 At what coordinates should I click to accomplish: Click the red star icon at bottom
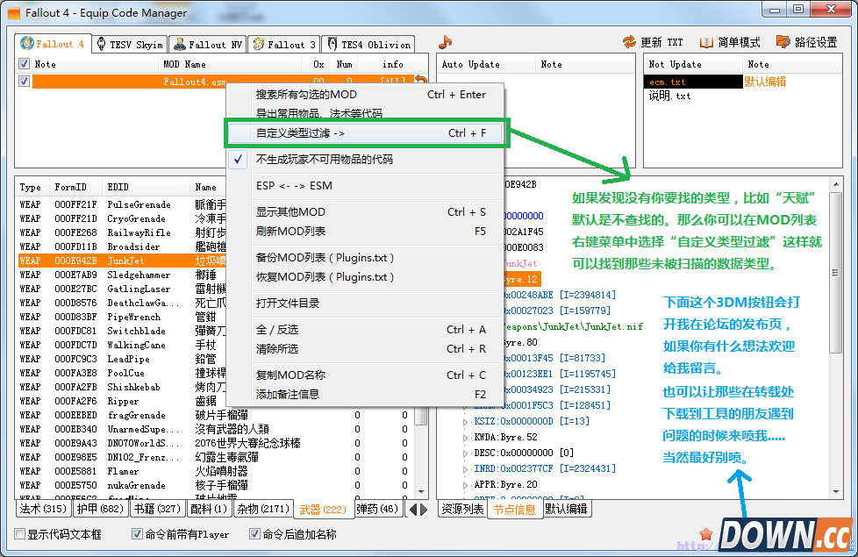(x=705, y=533)
